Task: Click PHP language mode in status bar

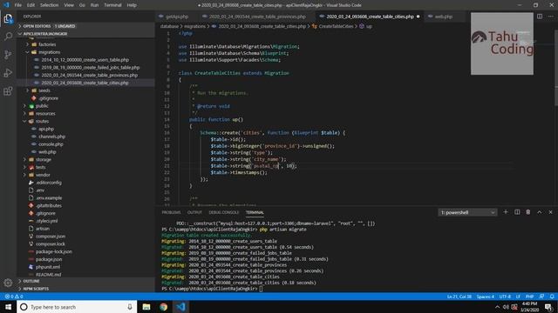Action: (529, 296)
